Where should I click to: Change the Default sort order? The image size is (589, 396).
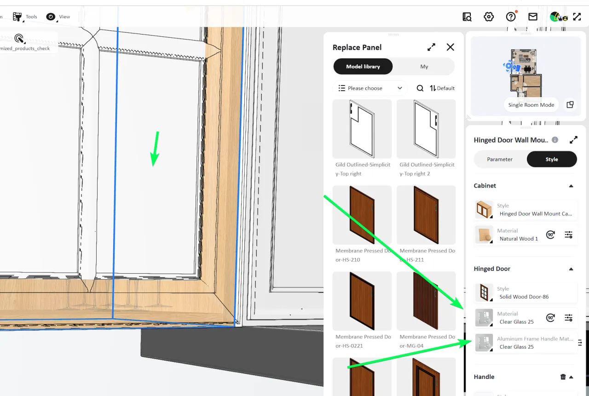point(442,88)
